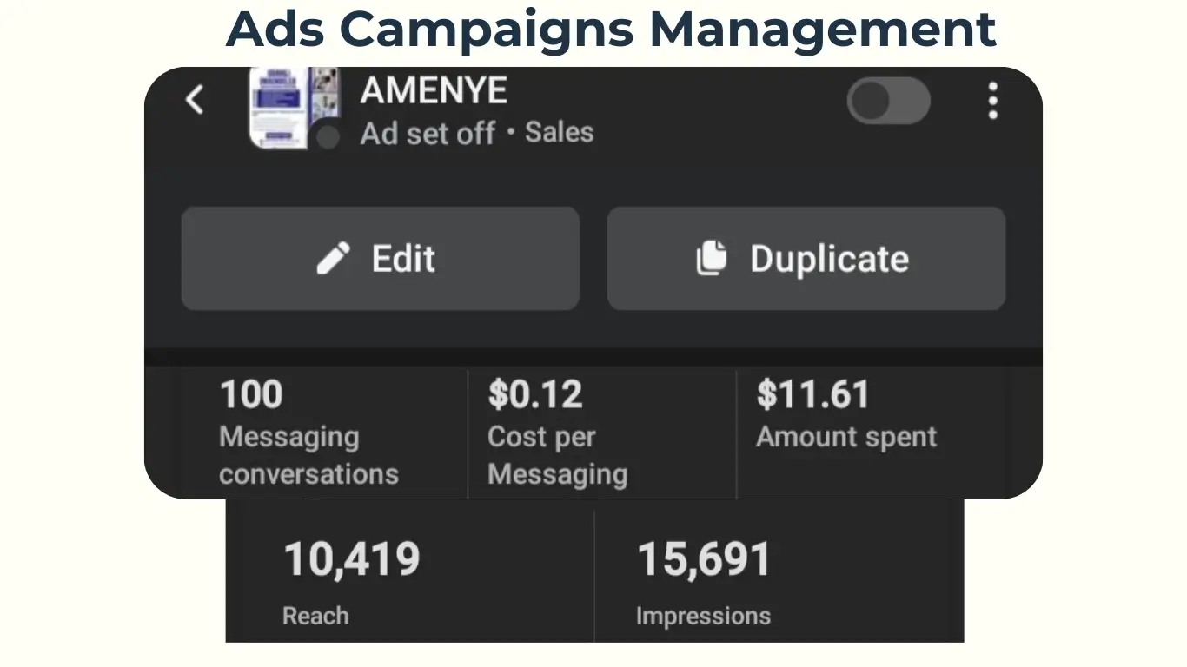The width and height of the screenshot is (1187, 667).
Task: Go back using the left arrow
Action: pyautogui.click(x=195, y=100)
